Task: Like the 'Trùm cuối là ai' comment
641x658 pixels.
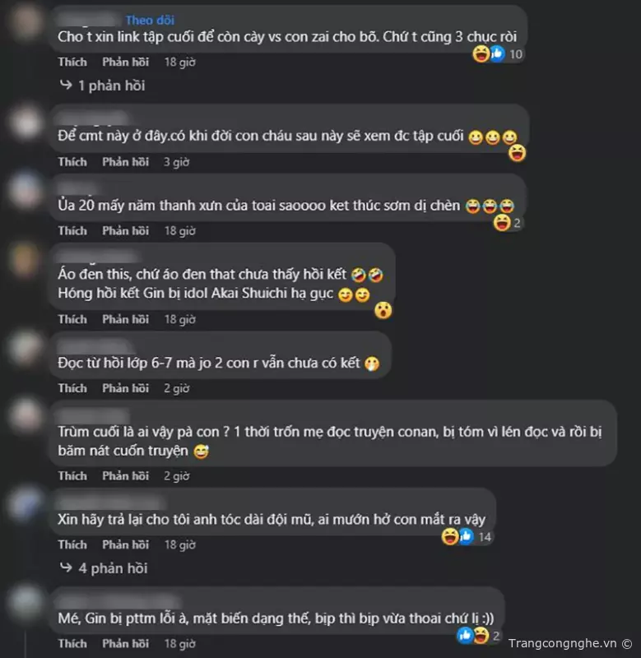Action: (72, 476)
